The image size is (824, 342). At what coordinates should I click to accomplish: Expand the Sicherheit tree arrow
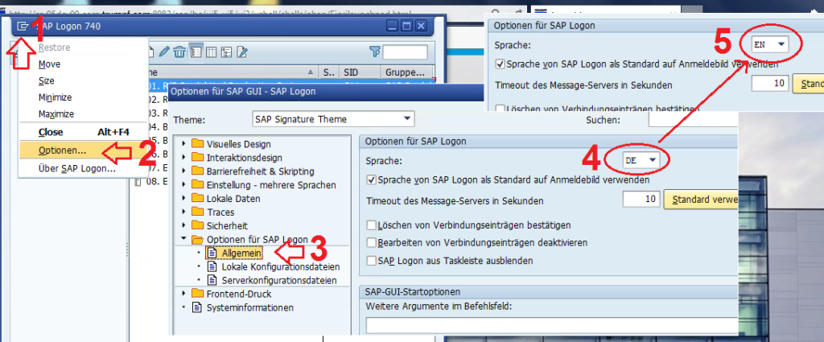(x=183, y=225)
